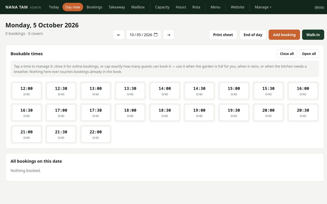Open Capacity settings
Screen dimensions: 327x204
[162, 7]
